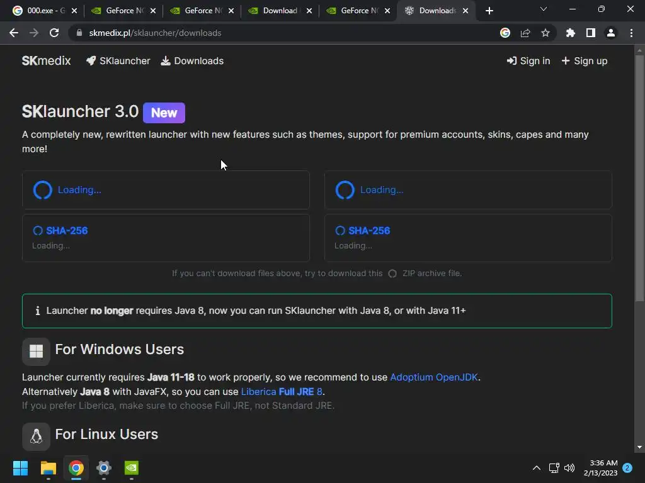Open the Windows Start menu
Image resolution: width=645 pixels, height=483 pixels.
coord(20,468)
